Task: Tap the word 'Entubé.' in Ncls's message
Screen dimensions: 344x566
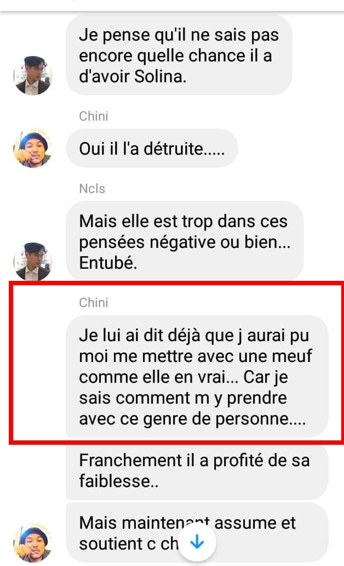Action: 108,263
